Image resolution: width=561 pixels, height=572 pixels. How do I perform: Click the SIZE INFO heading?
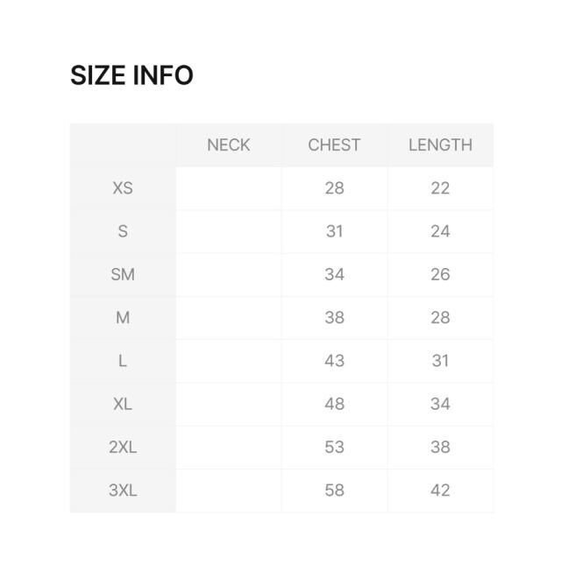pyautogui.click(x=131, y=75)
